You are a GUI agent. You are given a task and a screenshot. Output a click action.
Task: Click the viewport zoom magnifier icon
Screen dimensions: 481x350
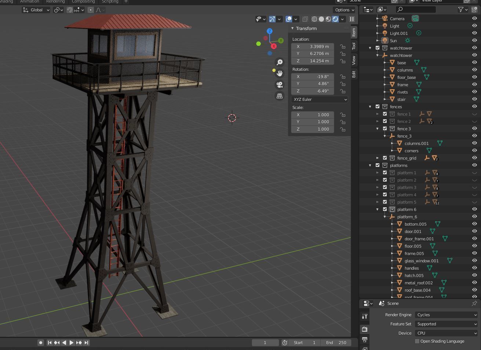(x=280, y=62)
